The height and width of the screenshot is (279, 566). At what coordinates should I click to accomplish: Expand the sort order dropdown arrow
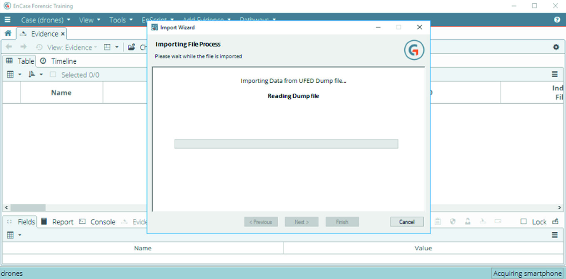point(41,75)
